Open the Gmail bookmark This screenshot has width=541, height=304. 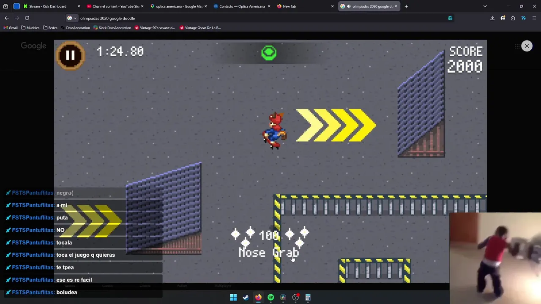(11, 28)
